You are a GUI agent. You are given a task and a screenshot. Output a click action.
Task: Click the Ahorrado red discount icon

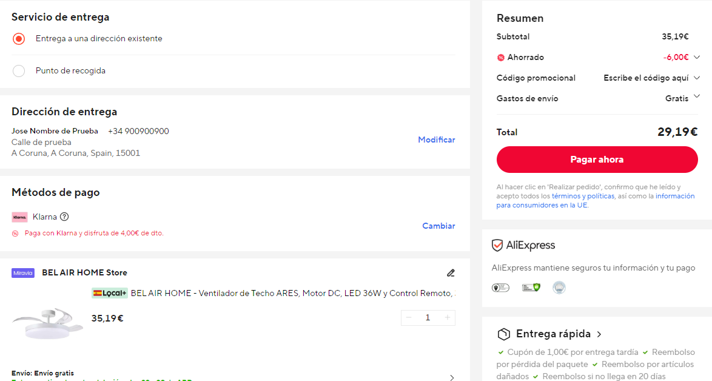coord(500,58)
